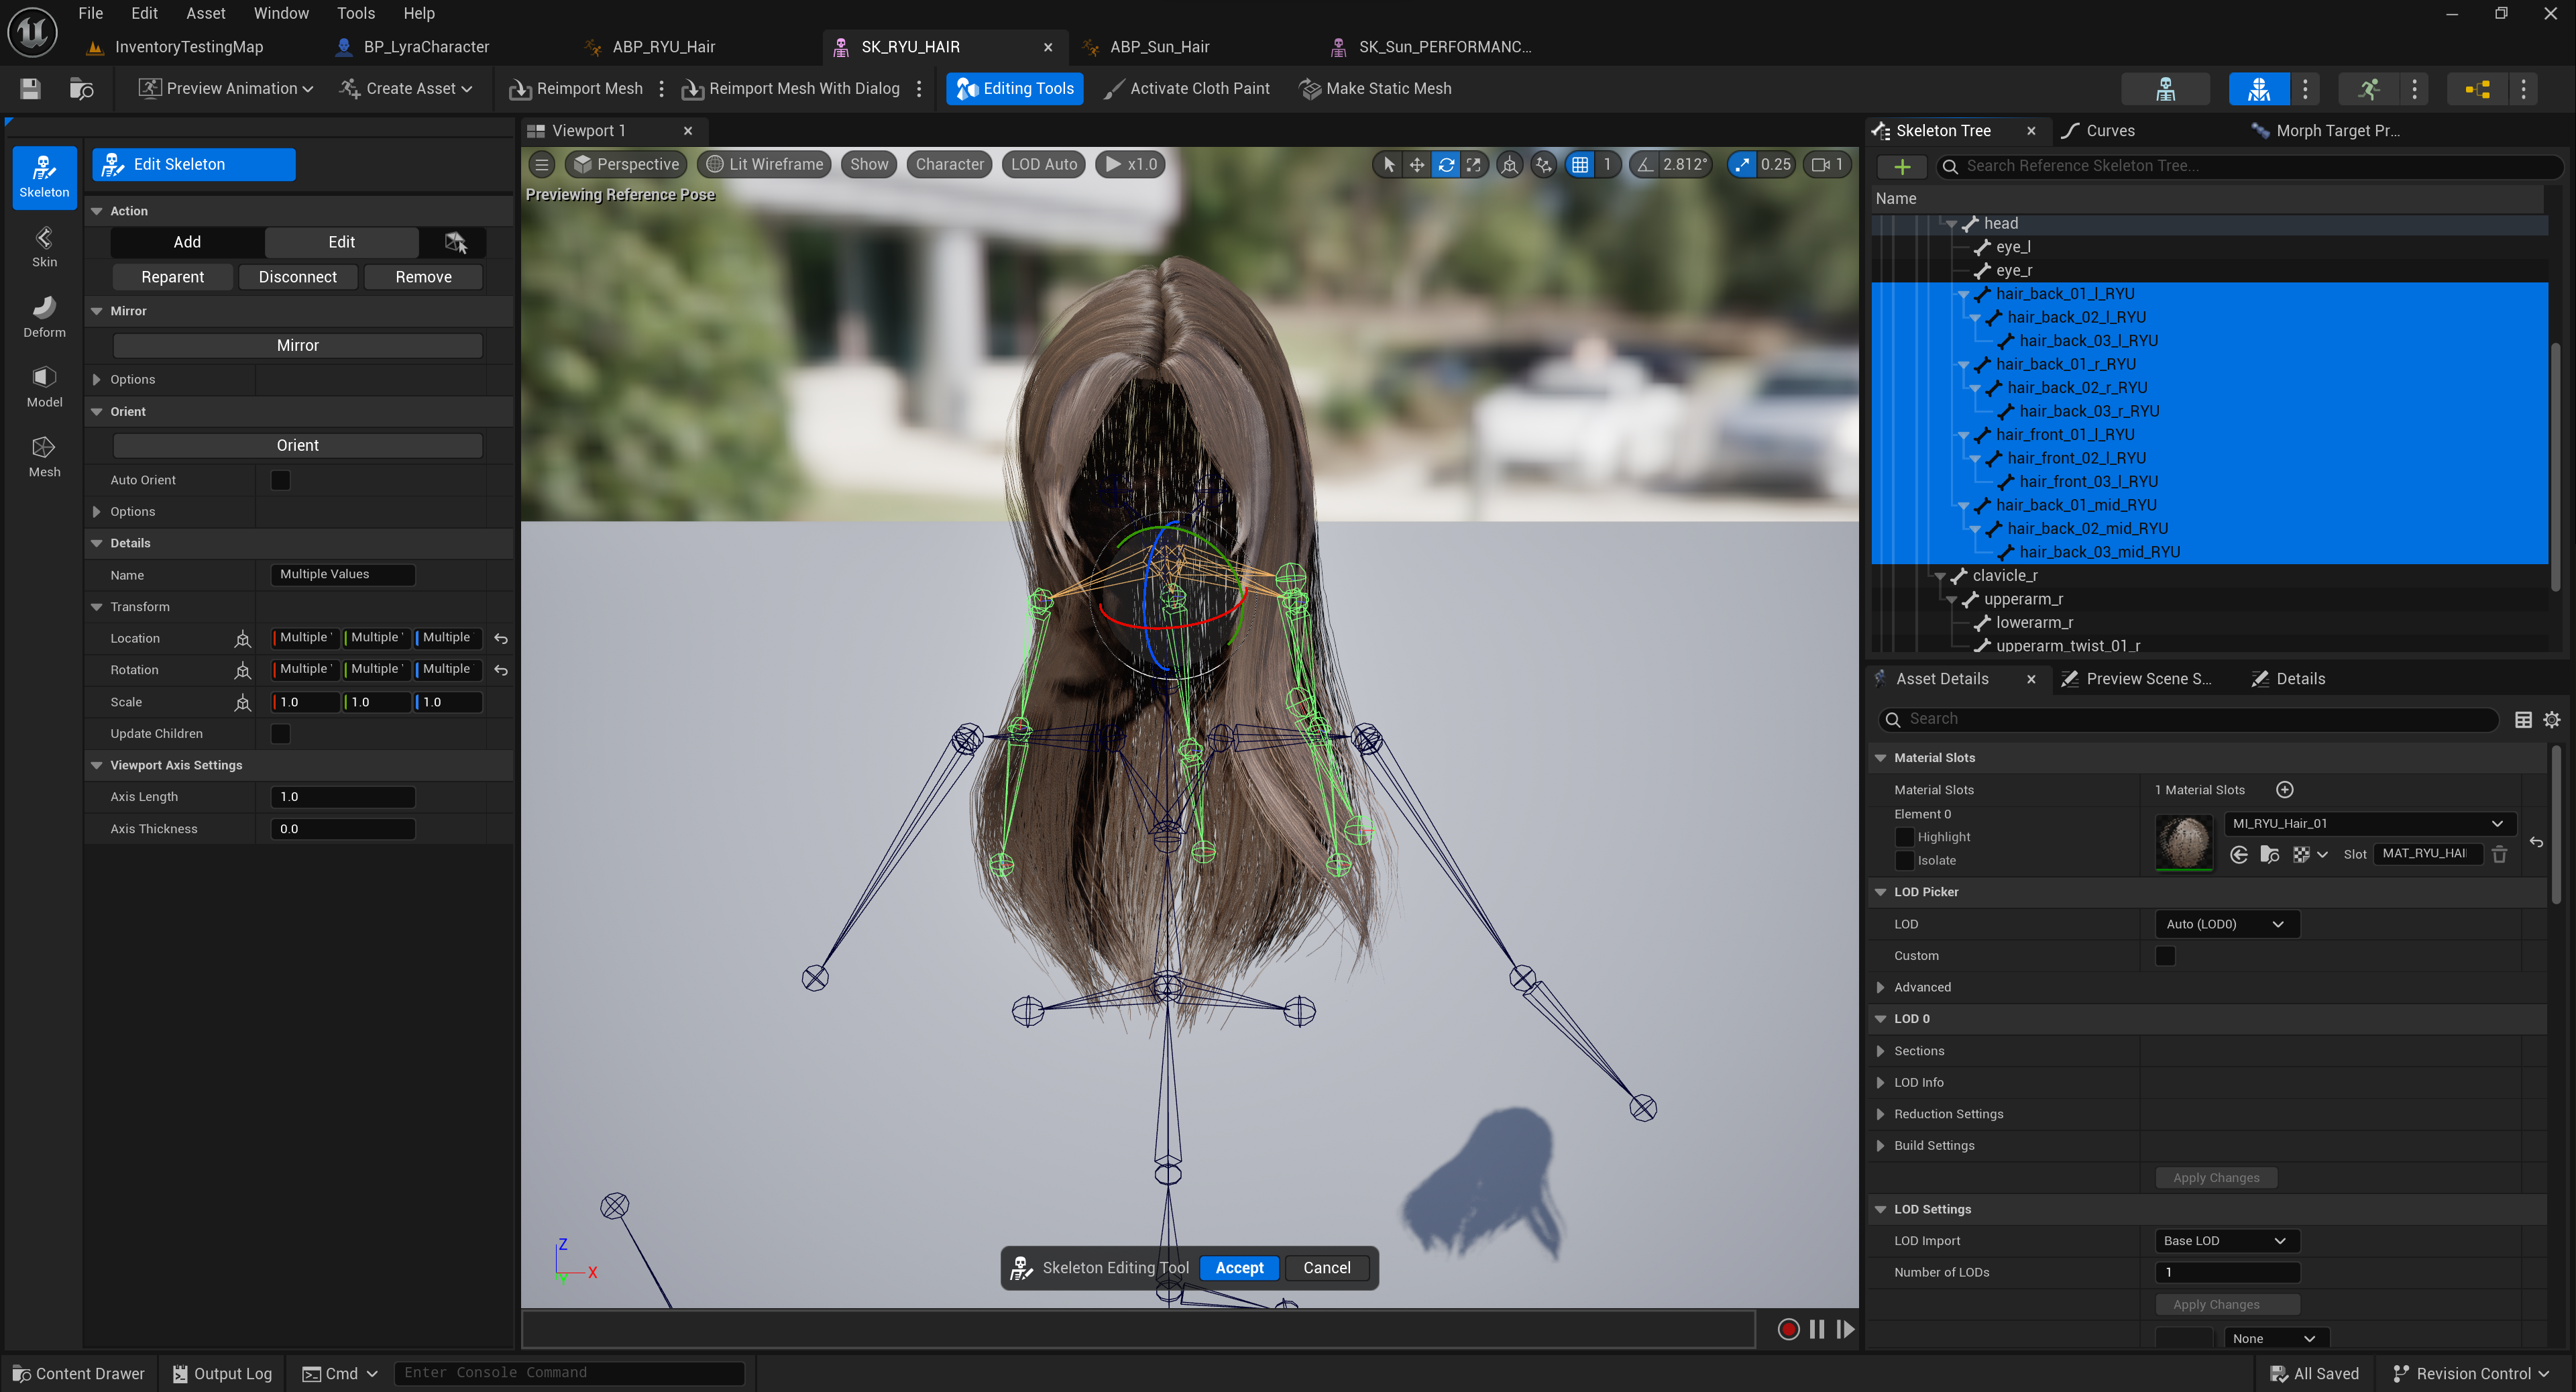Open the Auto (LOD0) dropdown
The image size is (2576, 1392).
click(x=2226, y=924)
